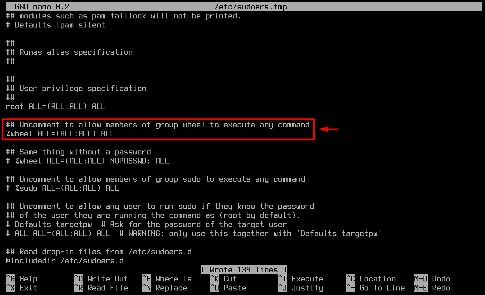Place cursor on %wheel ALL=(ALL:ALL) ALL line

coord(60,134)
